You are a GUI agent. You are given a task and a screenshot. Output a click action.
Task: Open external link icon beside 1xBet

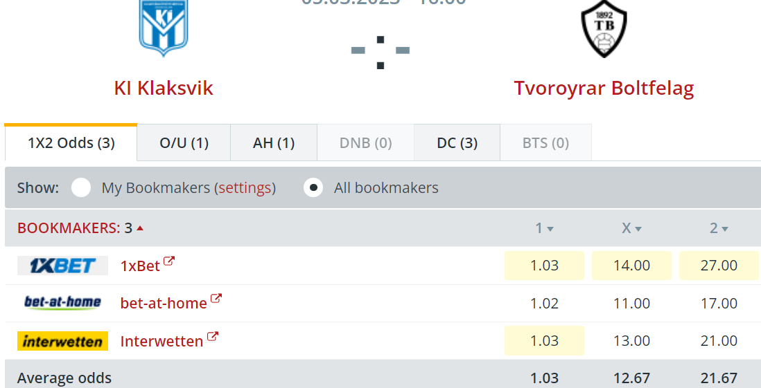169,261
